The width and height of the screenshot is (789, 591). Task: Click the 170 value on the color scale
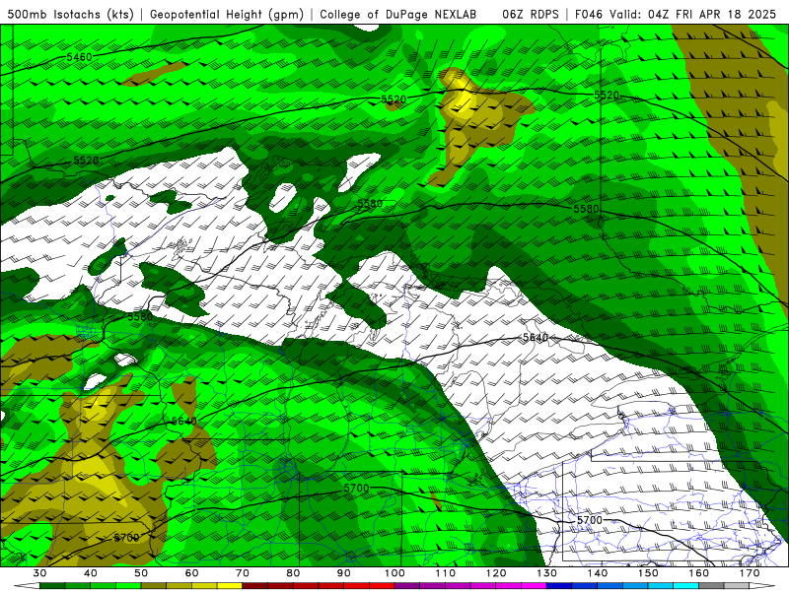[x=750, y=573]
